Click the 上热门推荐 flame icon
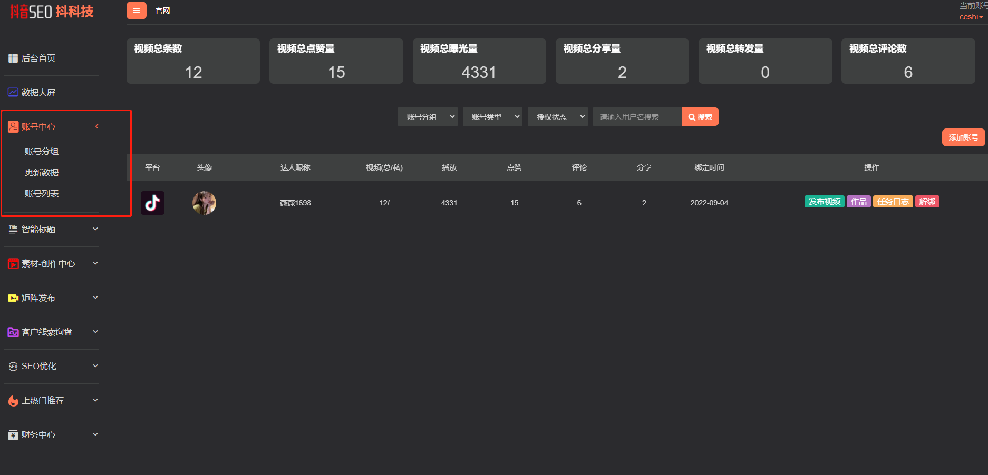Viewport: 988px width, 475px height. (13, 401)
